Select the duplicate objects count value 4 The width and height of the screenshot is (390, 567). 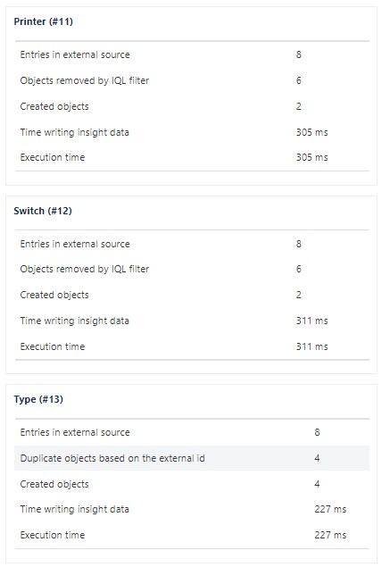[317, 458]
